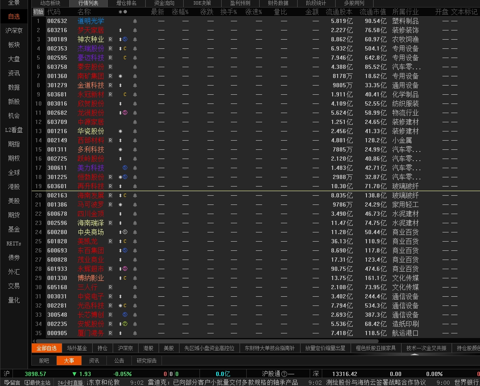Viewport: 480px width, 386px height.
Task: Toggle the 初始 sort reset button
Action: (x=38, y=12)
